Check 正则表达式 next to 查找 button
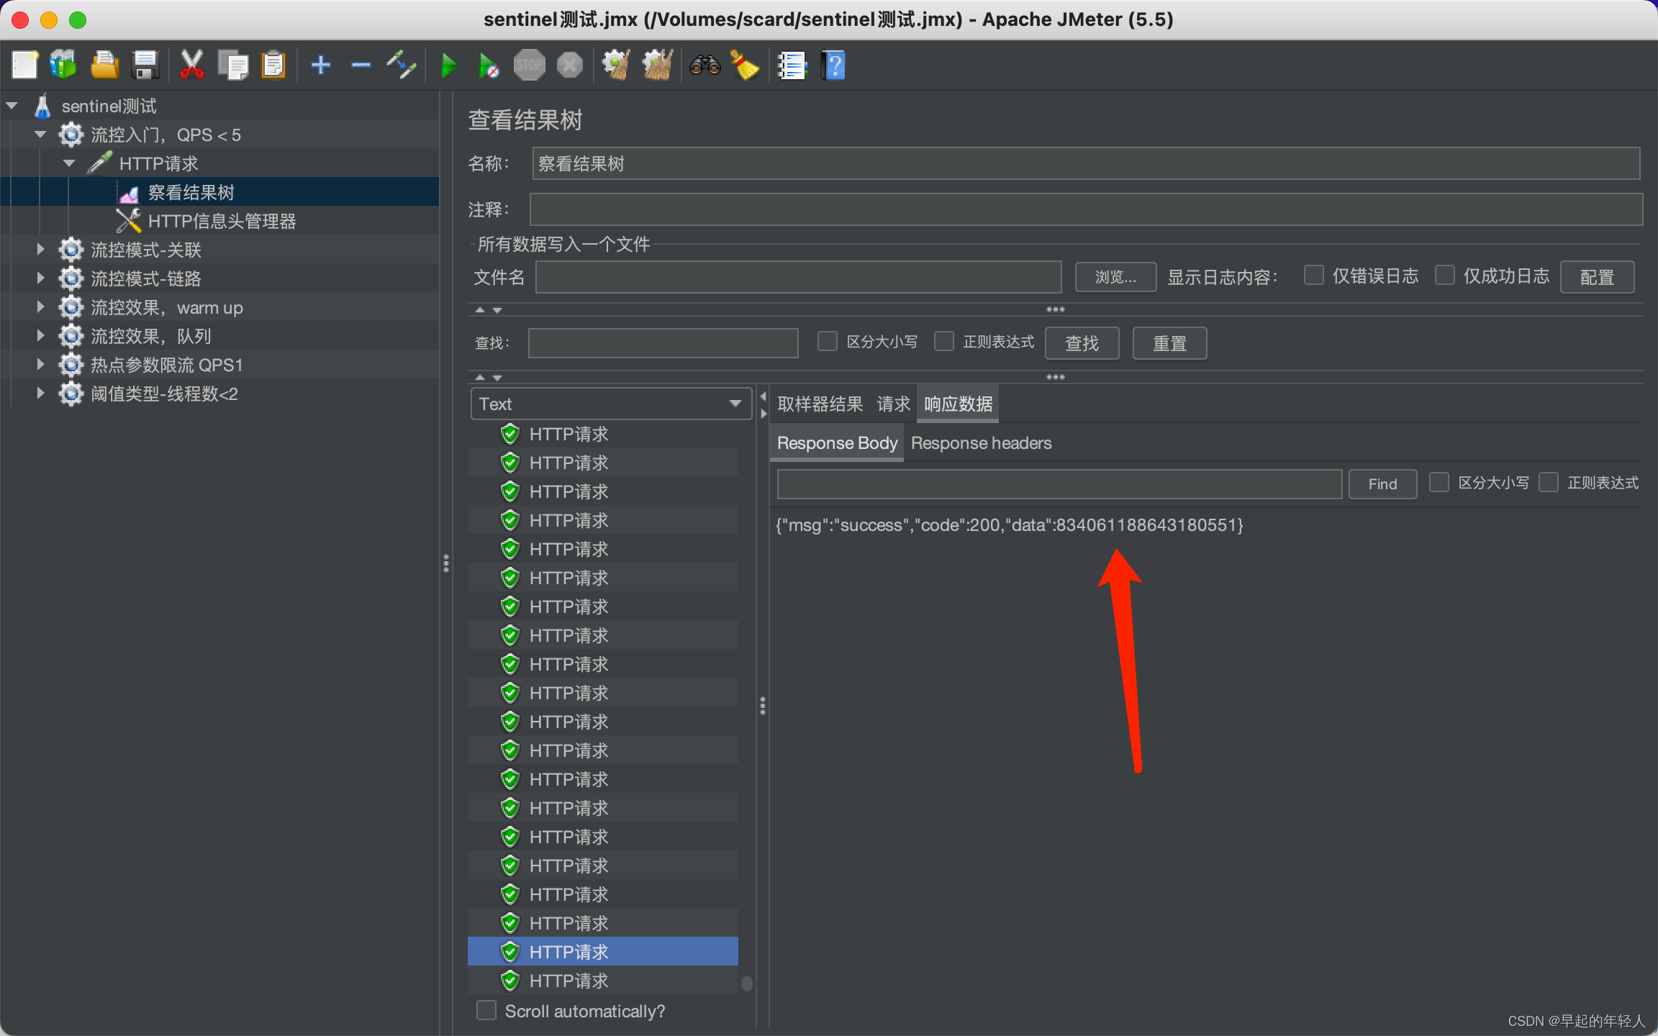The height and width of the screenshot is (1036, 1658). (944, 342)
